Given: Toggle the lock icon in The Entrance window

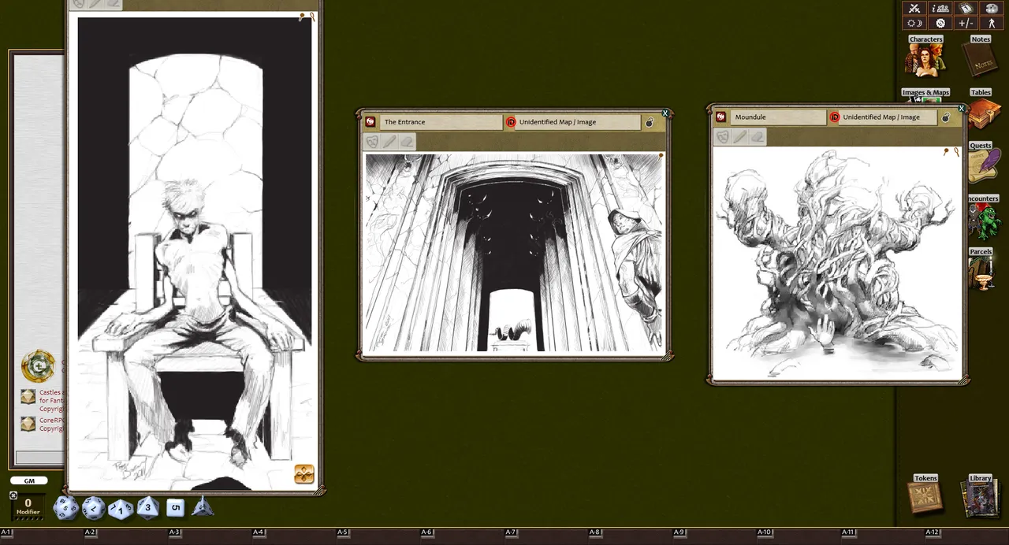Looking at the screenshot, I should 650,122.
